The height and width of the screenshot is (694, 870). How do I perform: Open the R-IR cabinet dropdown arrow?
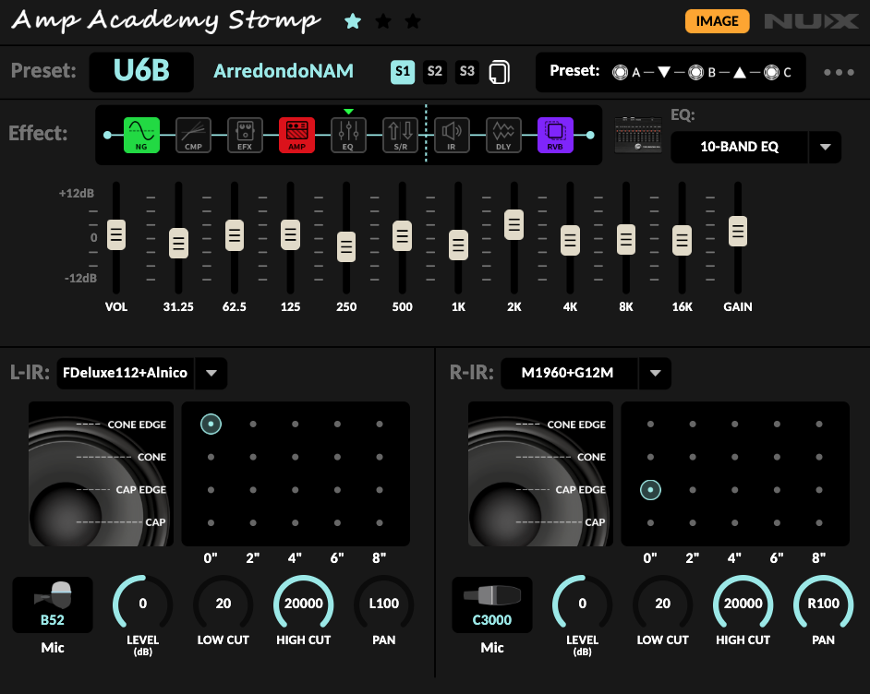[x=656, y=373]
